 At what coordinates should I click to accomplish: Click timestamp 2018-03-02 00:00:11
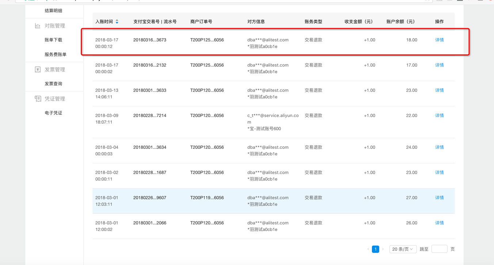point(107,176)
